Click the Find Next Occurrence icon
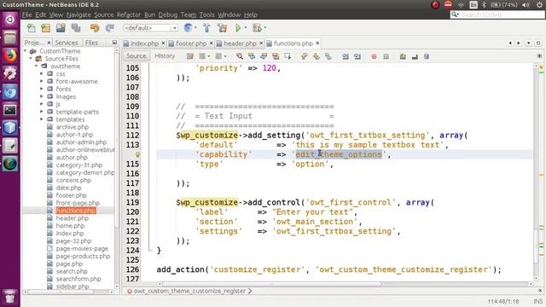 click(264, 56)
